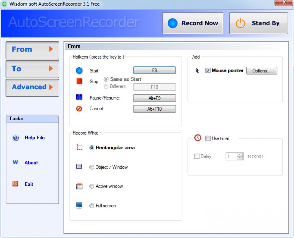Open the To section tab
The width and height of the screenshot is (294, 238).
tap(33, 69)
